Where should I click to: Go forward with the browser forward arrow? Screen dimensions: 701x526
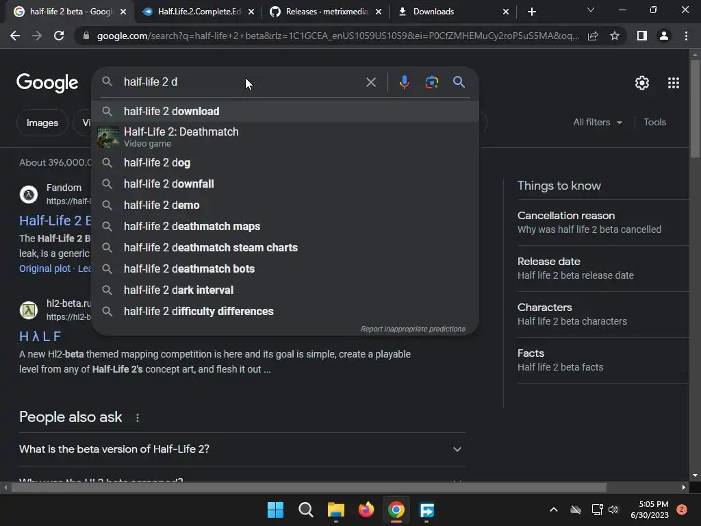click(x=37, y=36)
